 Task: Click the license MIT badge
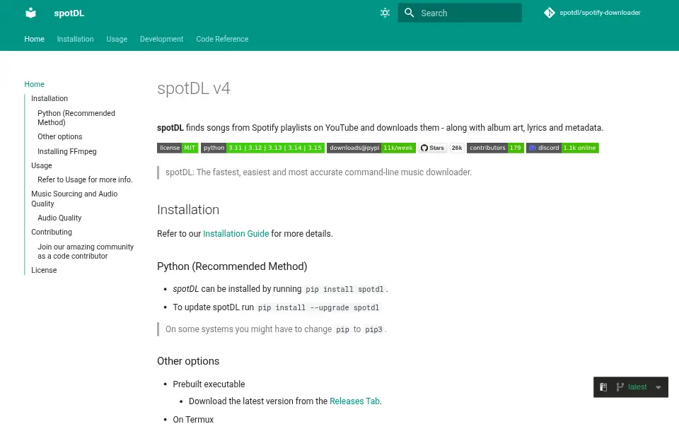pyautogui.click(x=178, y=148)
